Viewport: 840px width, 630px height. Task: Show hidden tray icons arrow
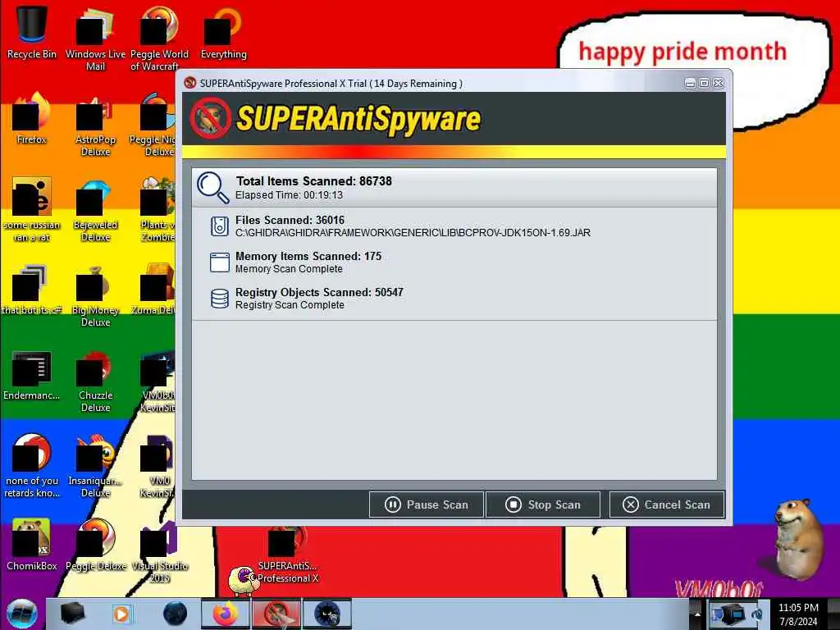tap(697, 614)
